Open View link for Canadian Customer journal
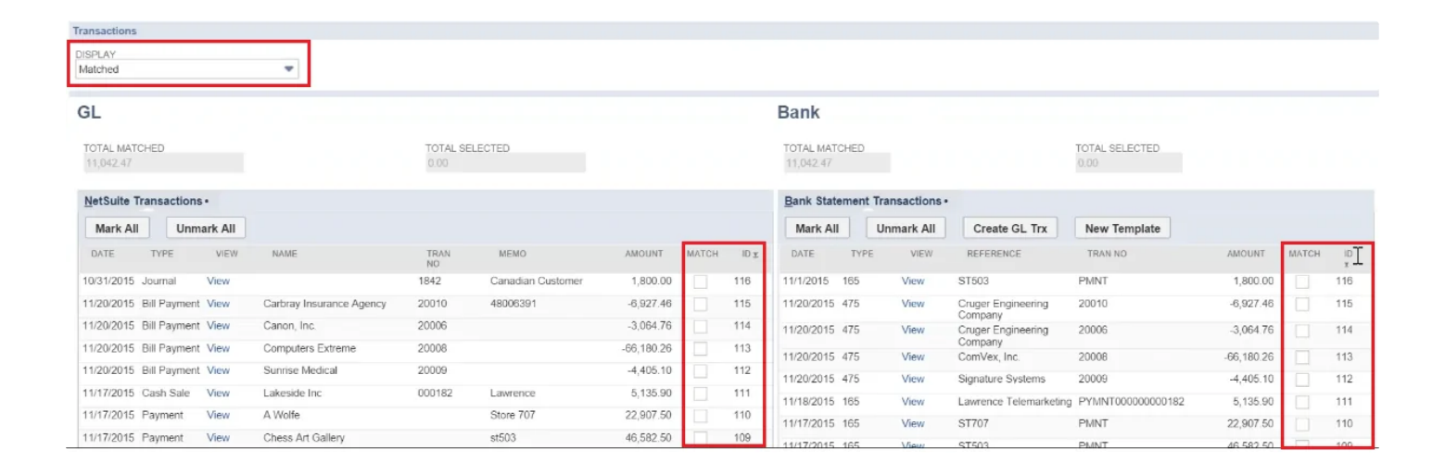 pyautogui.click(x=218, y=281)
